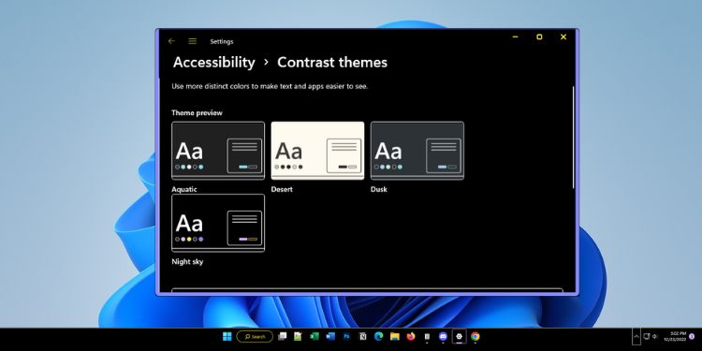Open Google Chrome from the taskbar

pyautogui.click(x=475, y=336)
